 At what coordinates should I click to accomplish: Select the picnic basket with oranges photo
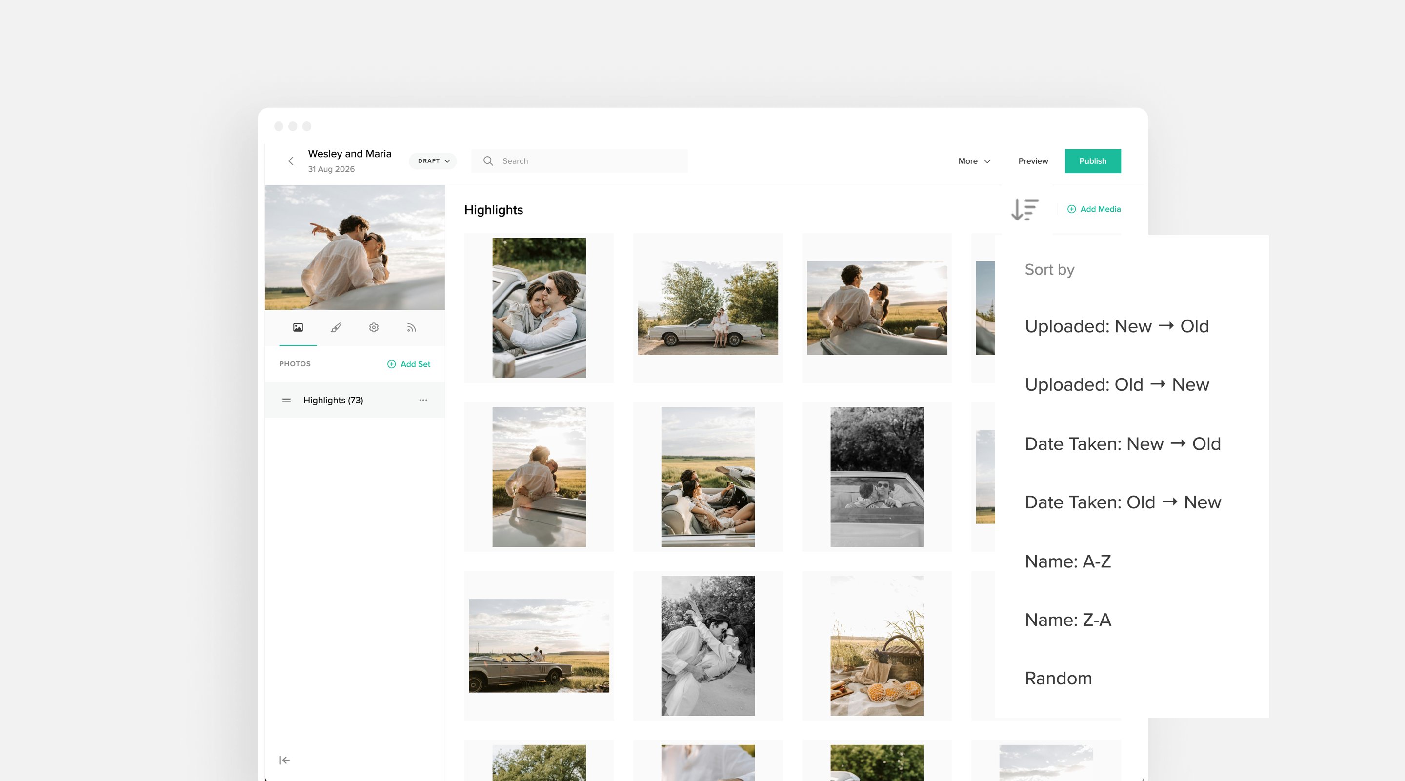(877, 646)
